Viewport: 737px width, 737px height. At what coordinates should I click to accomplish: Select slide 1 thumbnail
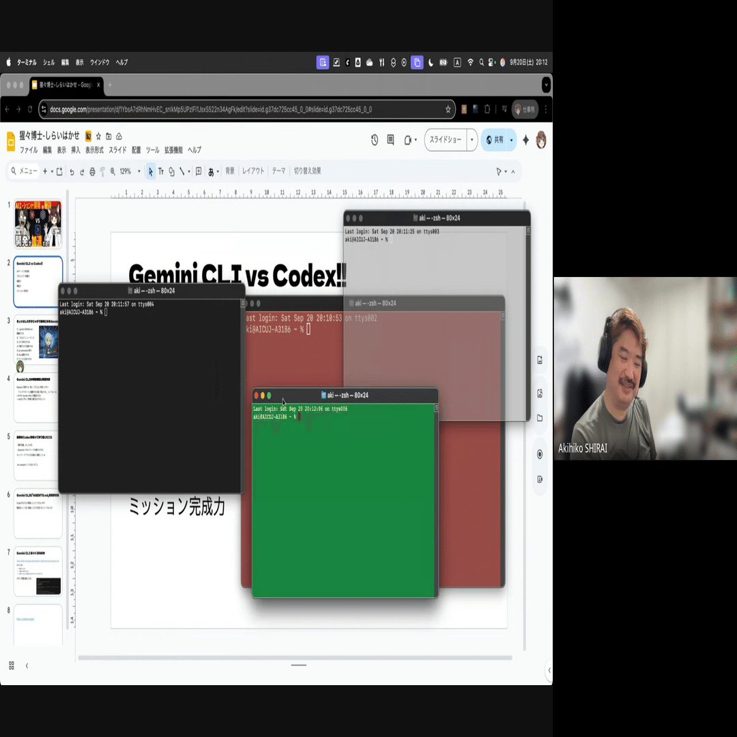38,225
